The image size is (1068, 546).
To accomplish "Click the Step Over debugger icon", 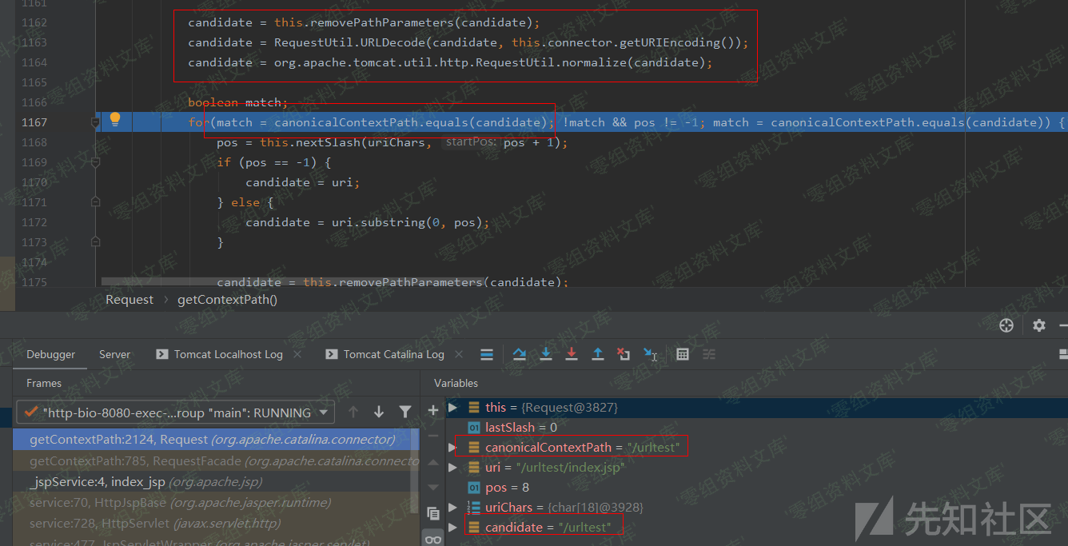I will tap(520, 354).
